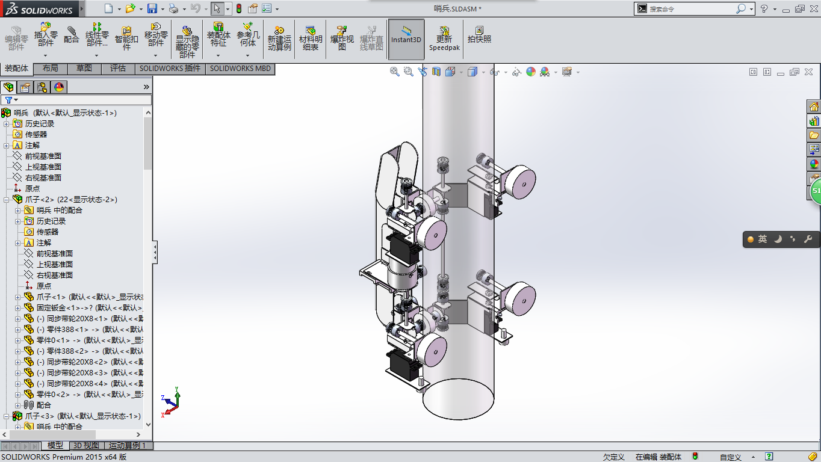
Task: Select the 线性零部件 linear pattern tool
Action: coord(97,35)
